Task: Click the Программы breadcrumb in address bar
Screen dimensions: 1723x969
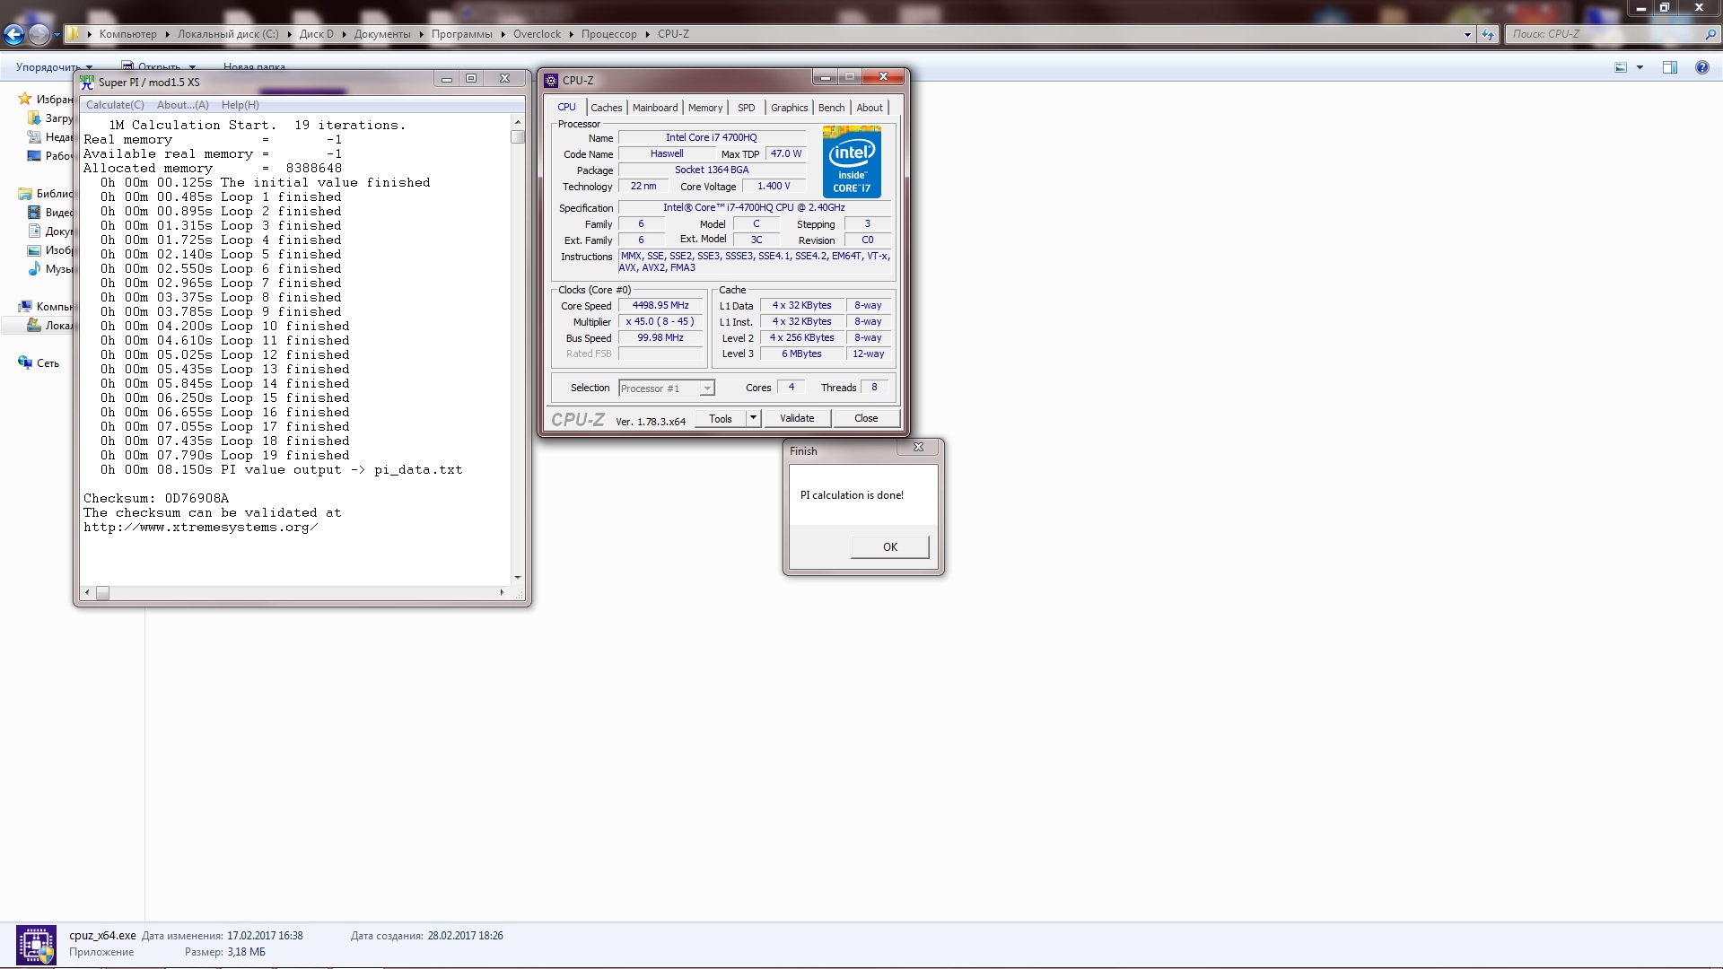Action: point(462,34)
